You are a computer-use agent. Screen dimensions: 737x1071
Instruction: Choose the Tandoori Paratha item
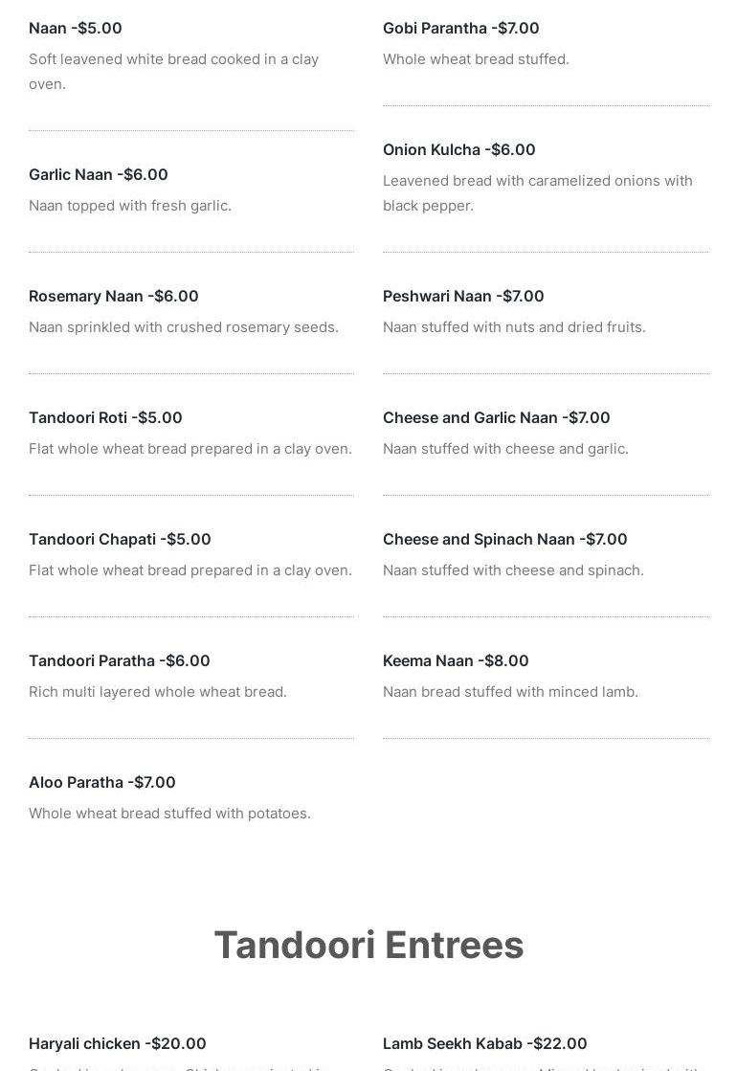click(x=120, y=660)
